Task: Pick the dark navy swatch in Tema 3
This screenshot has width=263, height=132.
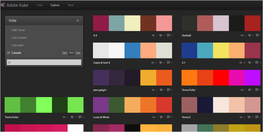Action: (205, 105)
